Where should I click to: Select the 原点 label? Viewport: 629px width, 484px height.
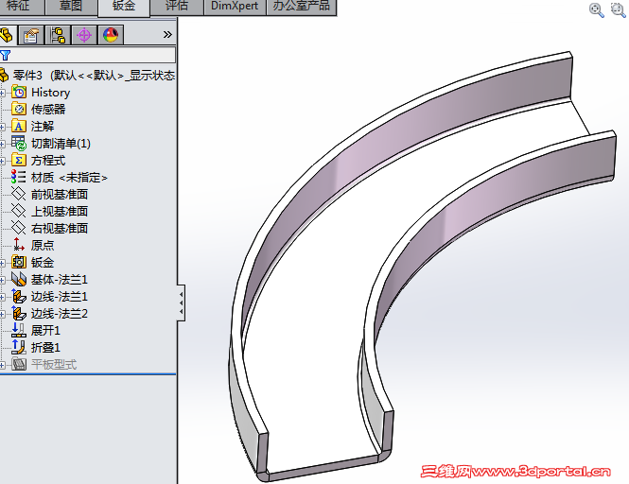coord(43,245)
